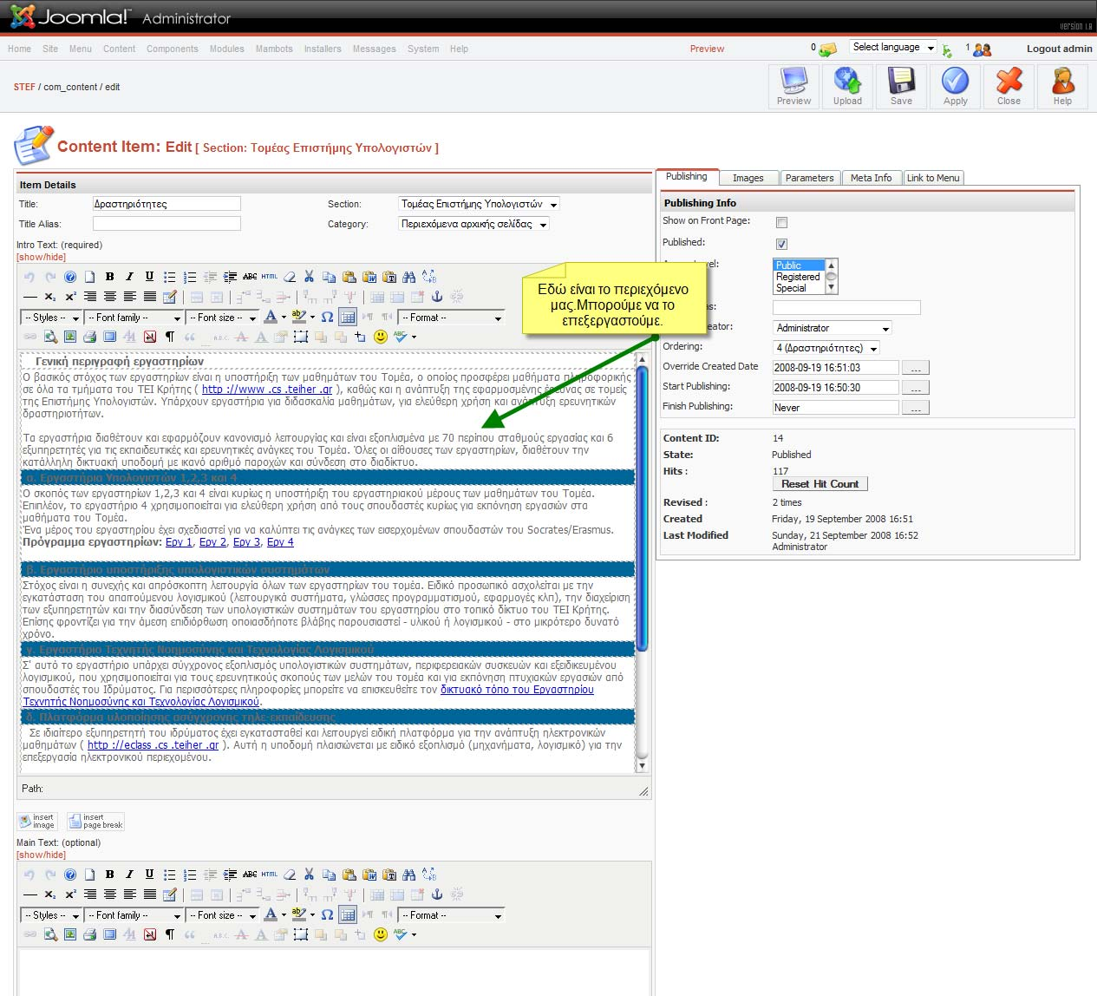
Task: Click the Title Alias input field
Action: click(x=167, y=224)
